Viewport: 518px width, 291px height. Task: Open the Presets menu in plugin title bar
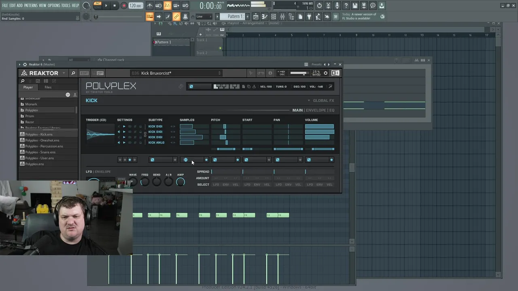(x=316, y=64)
